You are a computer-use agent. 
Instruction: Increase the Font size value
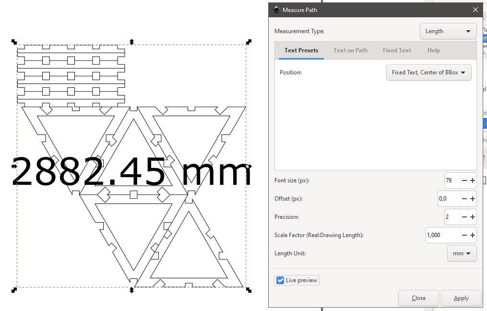pos(473,180)
